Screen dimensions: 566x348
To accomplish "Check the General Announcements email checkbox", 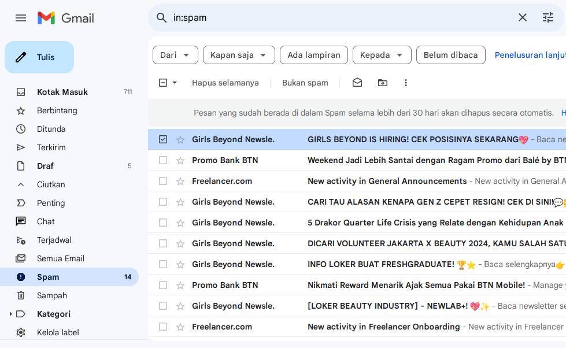I will click(x=163, y=181).
